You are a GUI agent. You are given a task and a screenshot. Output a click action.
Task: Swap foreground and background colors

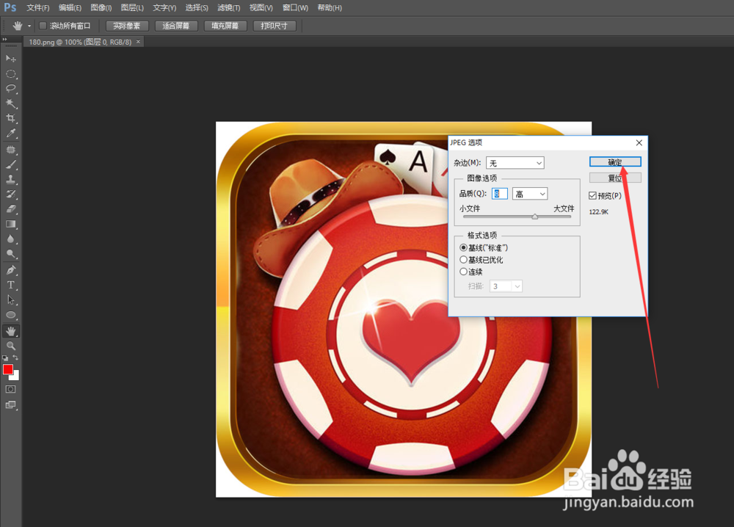point(15,357)
